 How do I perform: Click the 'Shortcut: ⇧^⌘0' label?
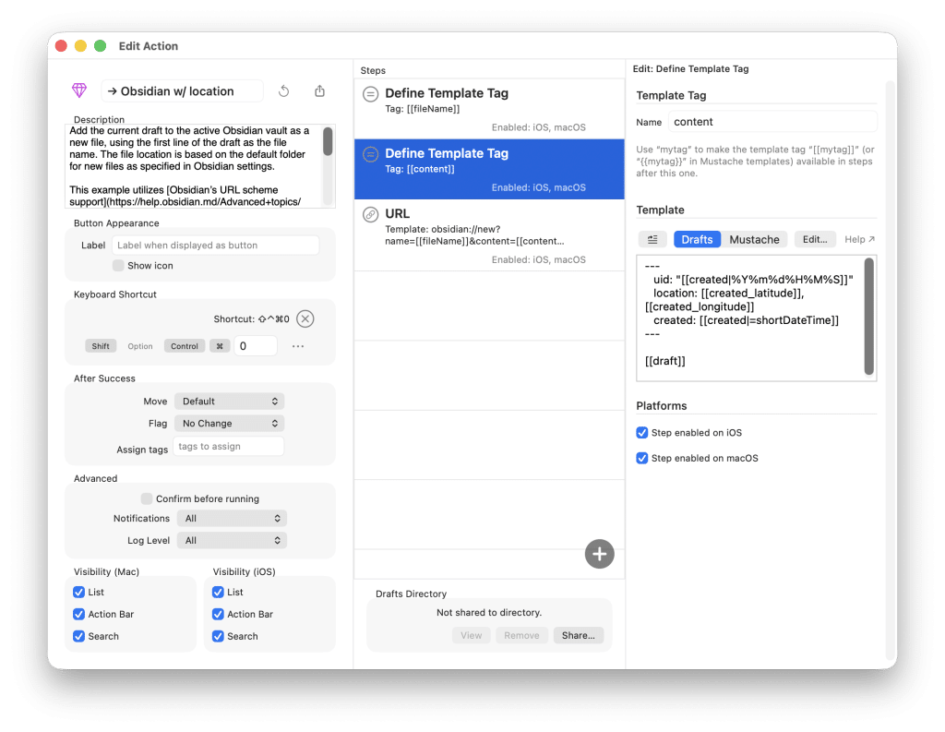251,319
